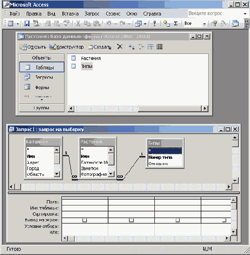Open the Окно menu
This screenshot has height=255, width=250.
132,14
